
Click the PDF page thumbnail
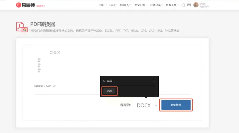(x=39, y=65)
